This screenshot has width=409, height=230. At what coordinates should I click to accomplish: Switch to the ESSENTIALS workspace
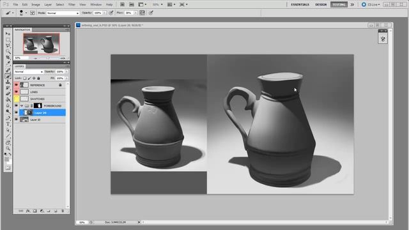pyautogui.click(x=300, y=4)
